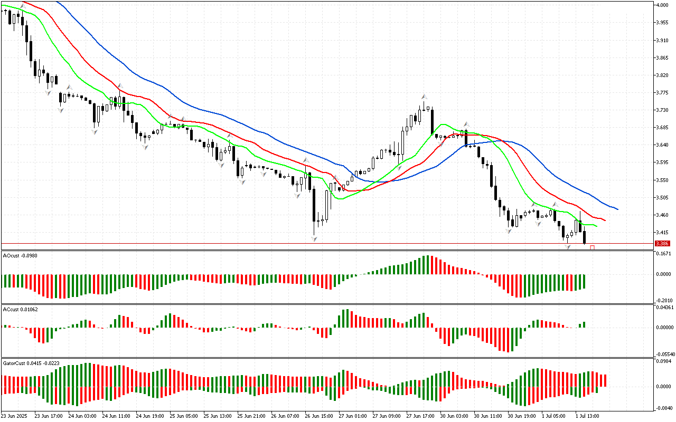The width and height of the screenshot is (676, 422).
Task: Click the 0.1671 value on the AO scale
Action: [x=663, y=254]
